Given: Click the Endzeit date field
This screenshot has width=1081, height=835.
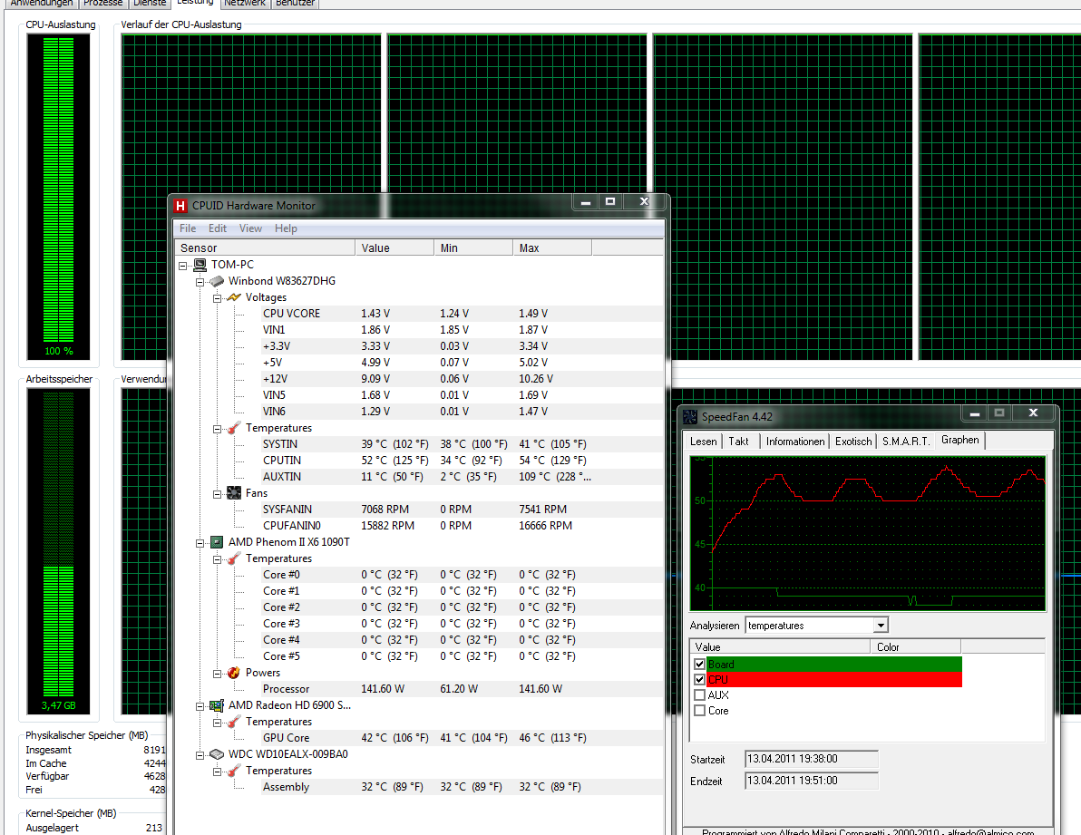Looking at the screenshot, I should pyautogui.click(x=812, y=781).
